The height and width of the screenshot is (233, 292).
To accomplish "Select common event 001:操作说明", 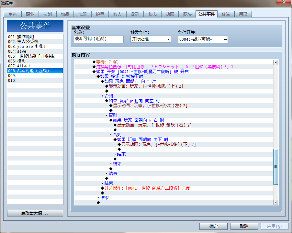I will pyautogui.click(x=35, y=37).
